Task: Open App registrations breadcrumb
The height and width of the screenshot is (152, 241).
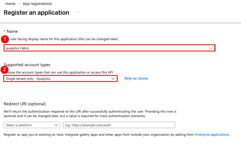Action: (x=37, y=4)
